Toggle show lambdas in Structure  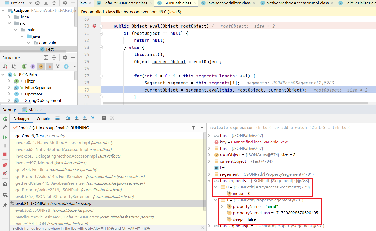(x=66, y=66)
